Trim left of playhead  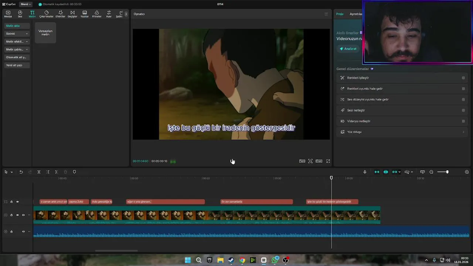coord(48,172)
